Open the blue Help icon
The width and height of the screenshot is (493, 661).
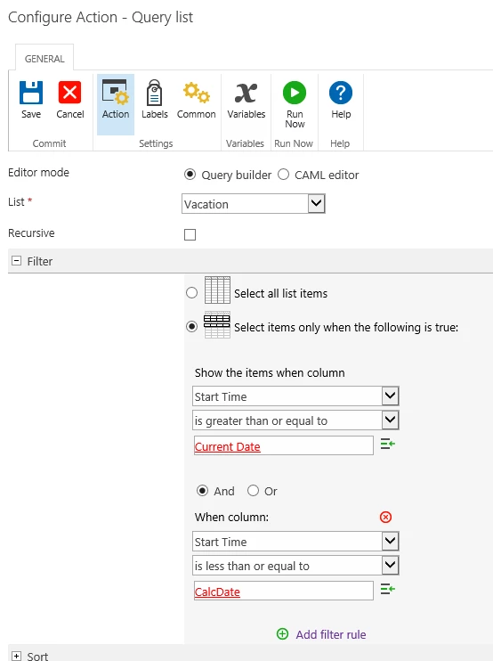341,93
